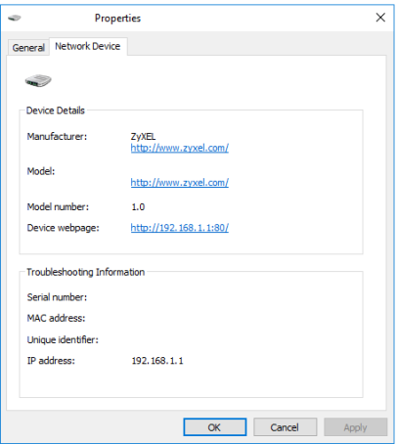Open the device webpage 192.168.1.1:80 link

(x=180, y=228)
